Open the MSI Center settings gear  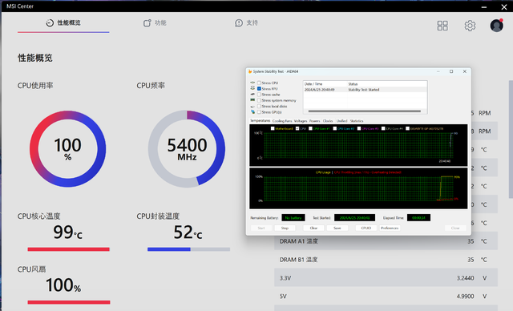click(x=470, y=26)
